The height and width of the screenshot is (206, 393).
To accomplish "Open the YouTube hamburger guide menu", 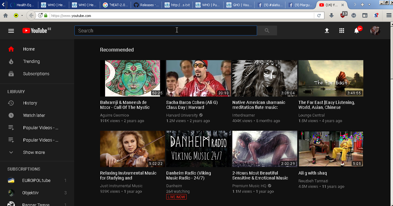I will tap(11, 31).
